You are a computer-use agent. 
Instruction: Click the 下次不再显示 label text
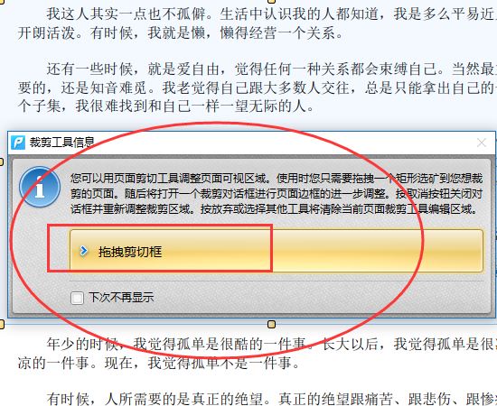(121, 298)
